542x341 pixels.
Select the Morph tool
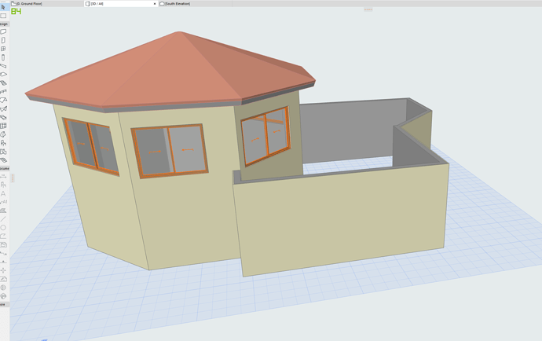pyautogui.click(x=3, y=134)
